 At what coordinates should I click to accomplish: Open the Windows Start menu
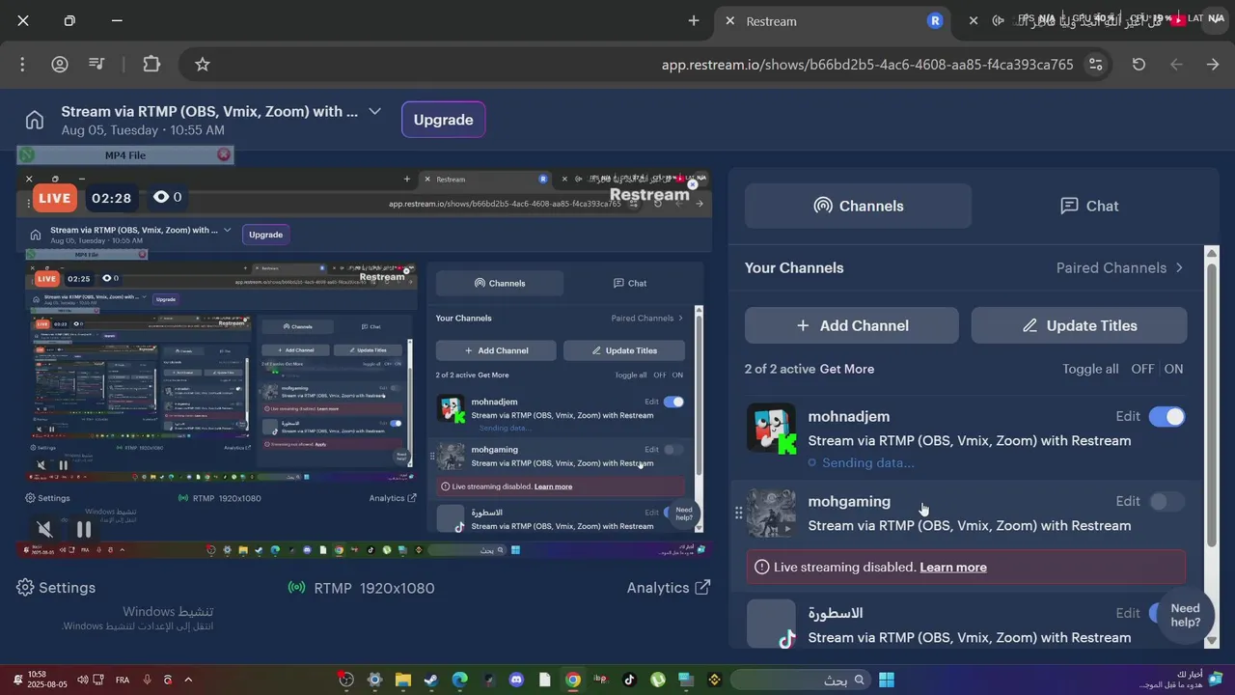887,680
